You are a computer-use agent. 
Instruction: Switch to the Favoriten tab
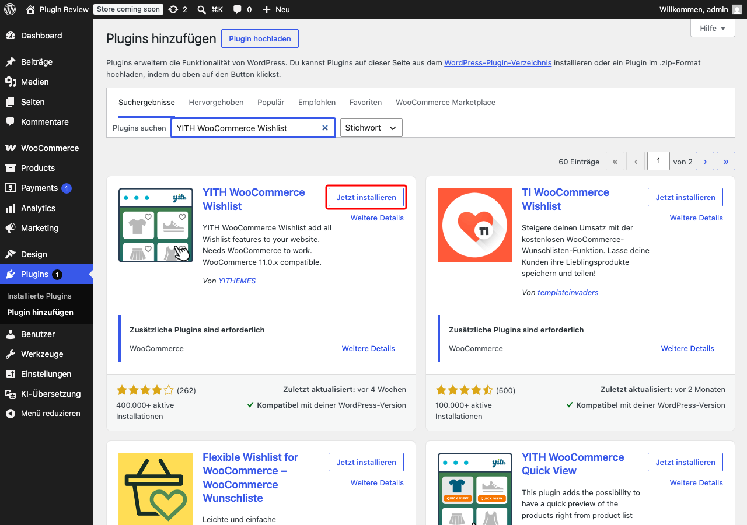click(x=365, y=102)
